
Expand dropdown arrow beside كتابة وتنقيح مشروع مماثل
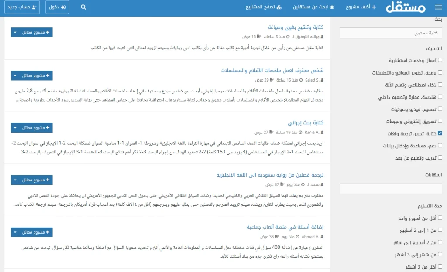[x=15, y=32]
